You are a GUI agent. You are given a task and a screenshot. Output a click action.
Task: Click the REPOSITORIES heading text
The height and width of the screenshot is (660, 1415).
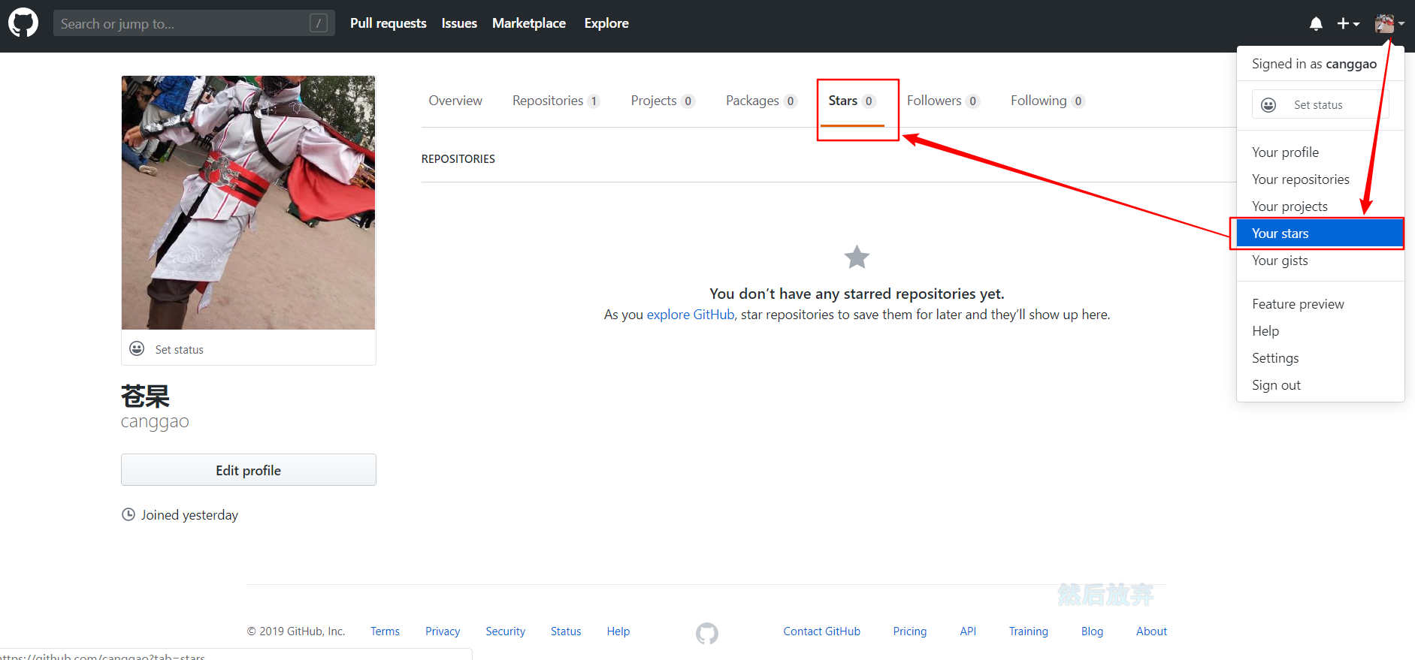(458, 159)
